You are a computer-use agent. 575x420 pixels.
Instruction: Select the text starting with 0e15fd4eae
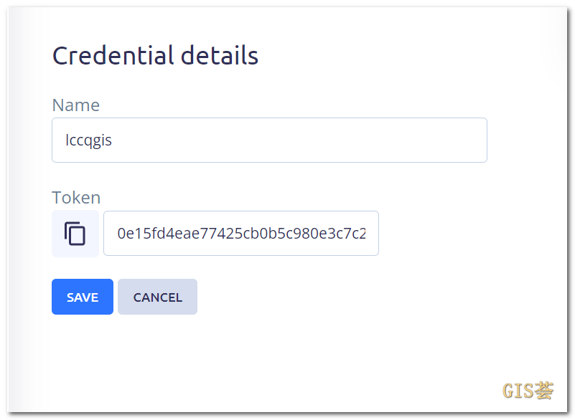(241, 233)
